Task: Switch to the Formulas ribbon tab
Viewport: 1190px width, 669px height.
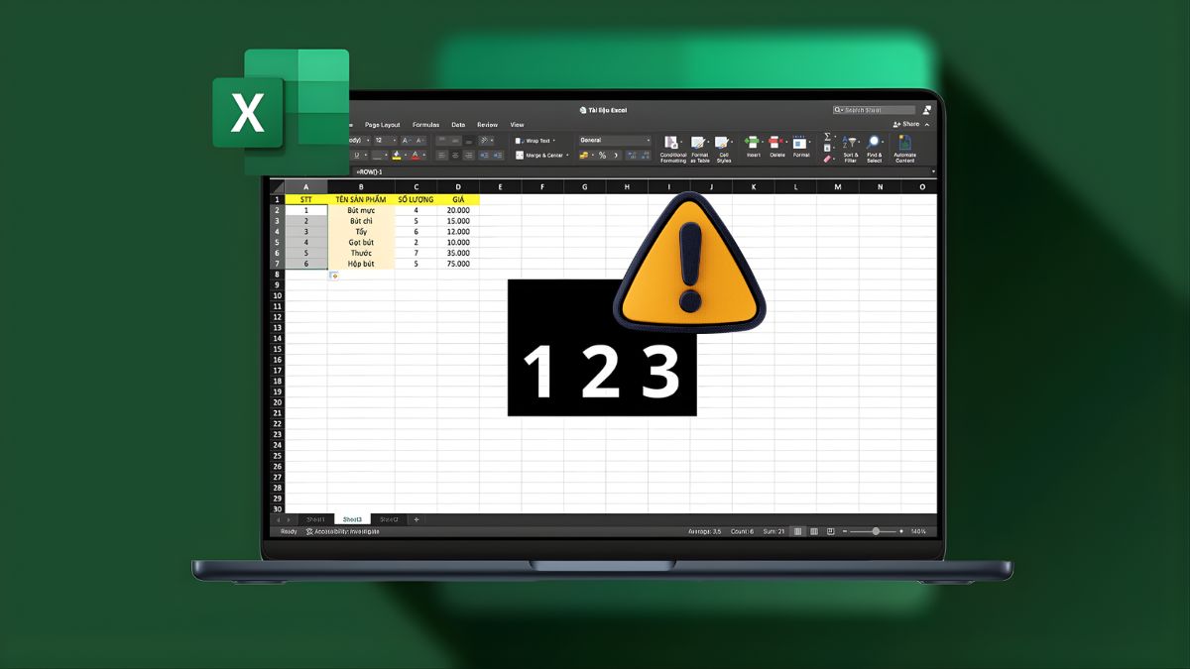Action: coord(426,125)
